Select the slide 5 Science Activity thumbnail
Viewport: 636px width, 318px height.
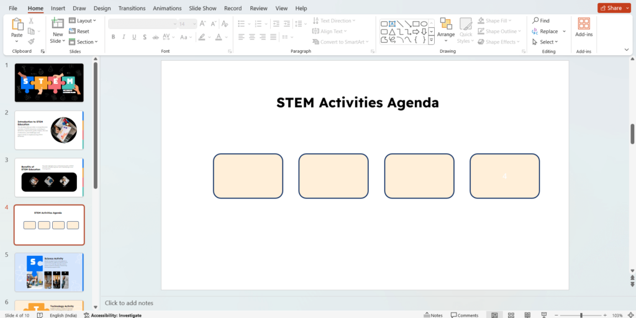(49, 272)
